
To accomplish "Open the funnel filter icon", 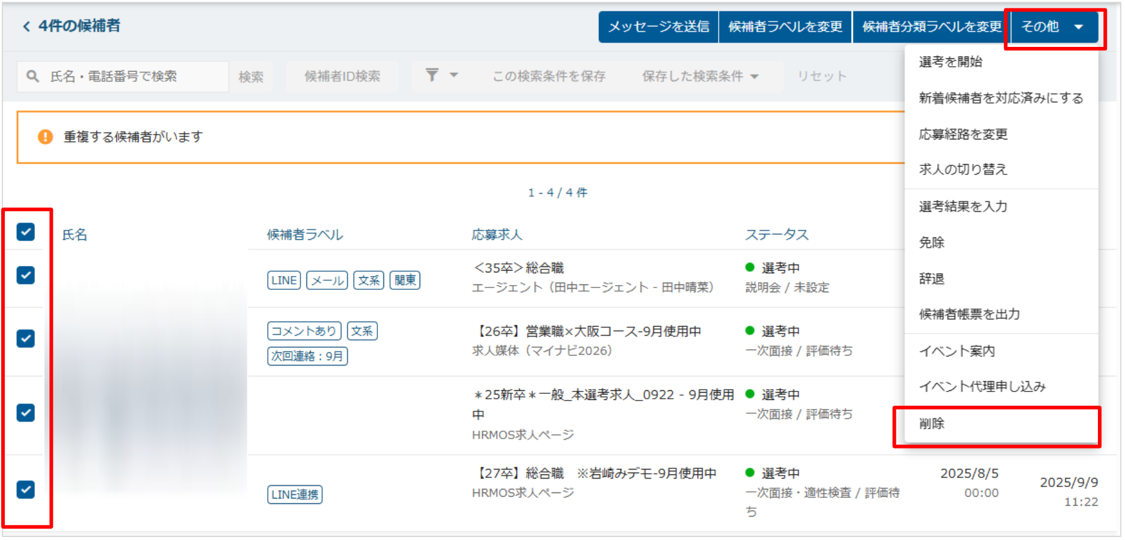I will (x=432, y=75).
